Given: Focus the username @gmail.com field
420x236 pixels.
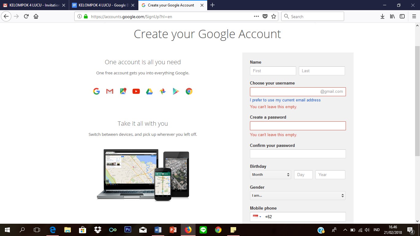Looking at the screenshot, I should click(x=298, y=92).
